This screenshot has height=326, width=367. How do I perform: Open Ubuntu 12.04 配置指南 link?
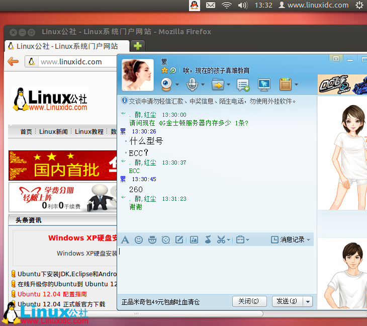point(52,294)
